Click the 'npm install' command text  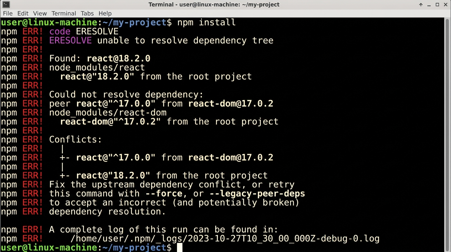tap(206, 22)
